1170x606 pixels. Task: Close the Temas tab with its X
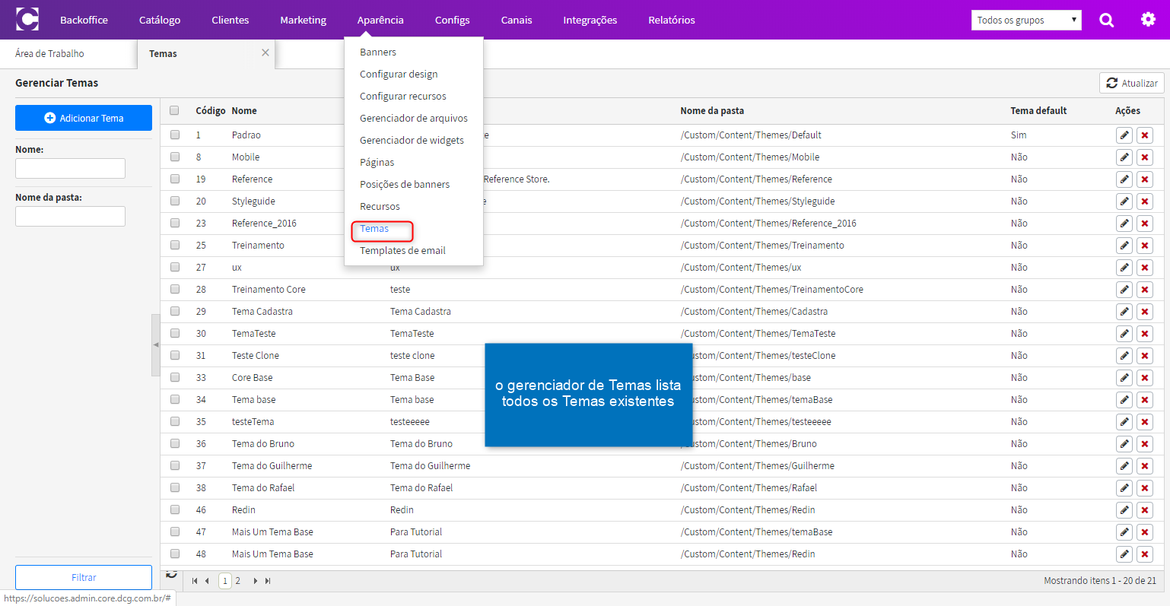[x=265, y=52]
